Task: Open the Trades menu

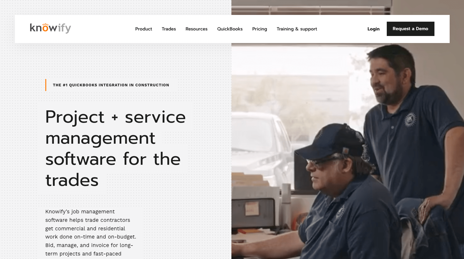Action: click(x=169, y=29)
